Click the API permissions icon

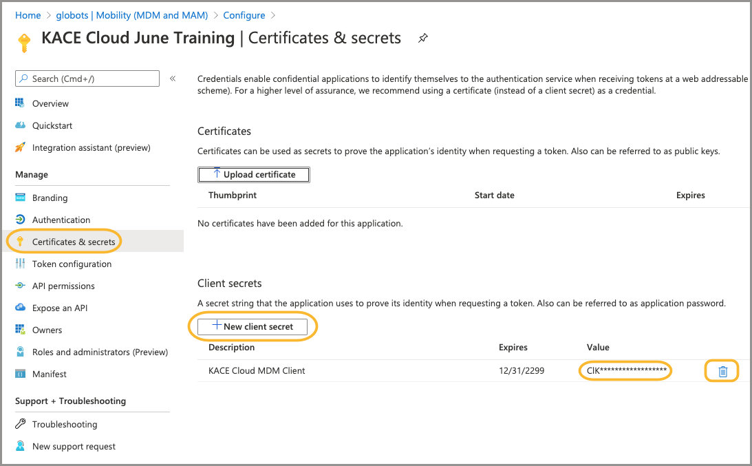click(20, 286)
